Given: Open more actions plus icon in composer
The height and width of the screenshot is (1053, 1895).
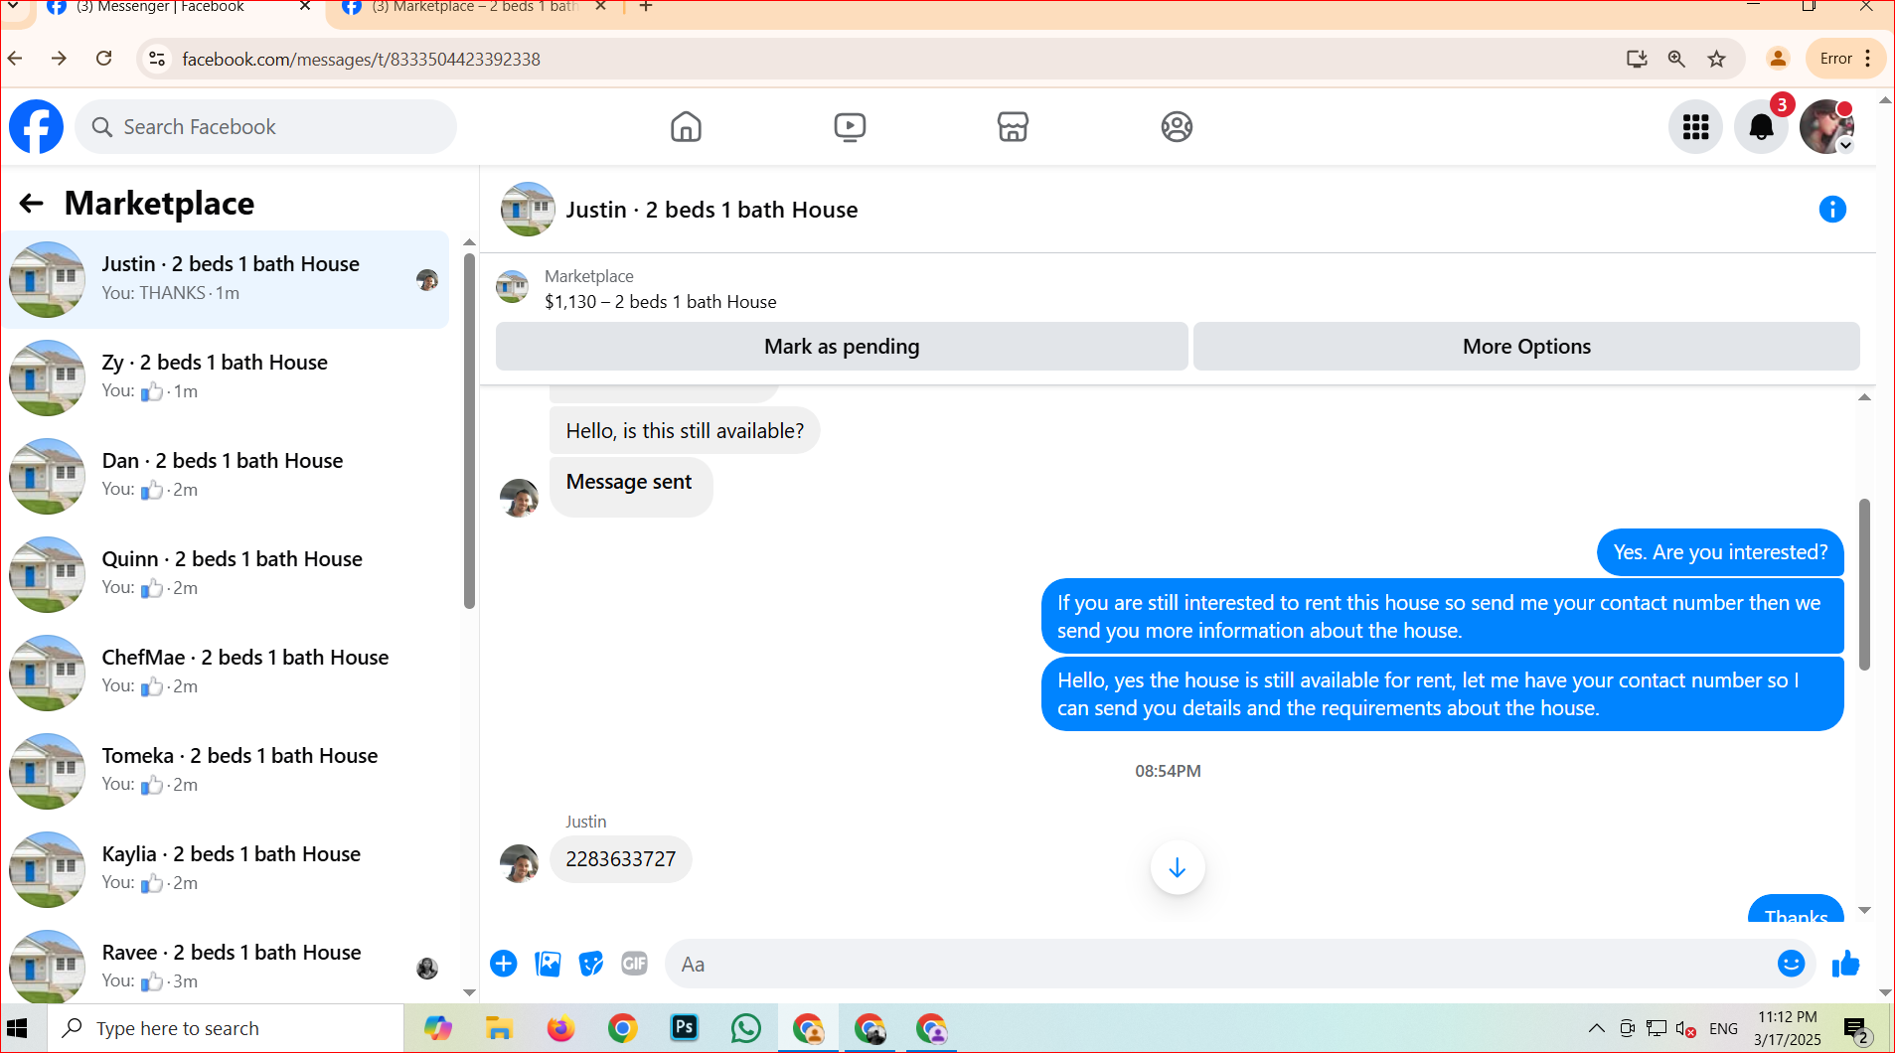Looking at the screenshot, I should 504,964.
